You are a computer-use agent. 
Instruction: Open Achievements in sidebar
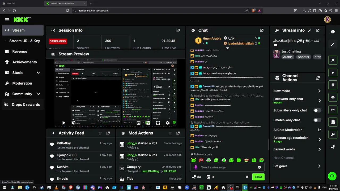point(23,62)
